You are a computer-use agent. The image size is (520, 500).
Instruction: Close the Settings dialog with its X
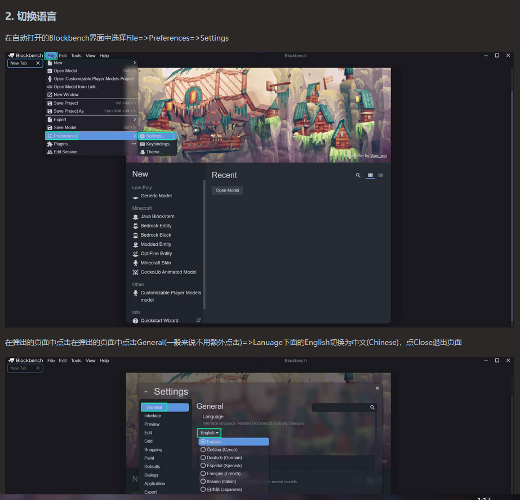point(377,388)
